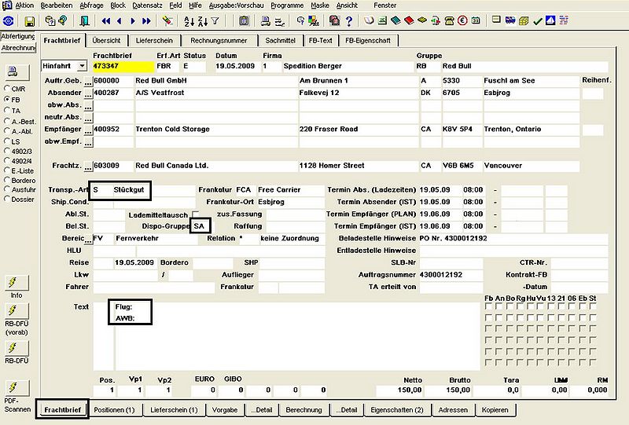This screenshot has width=629, height=425.
Task: Open the Aktion menu
Action: [24, 5]
